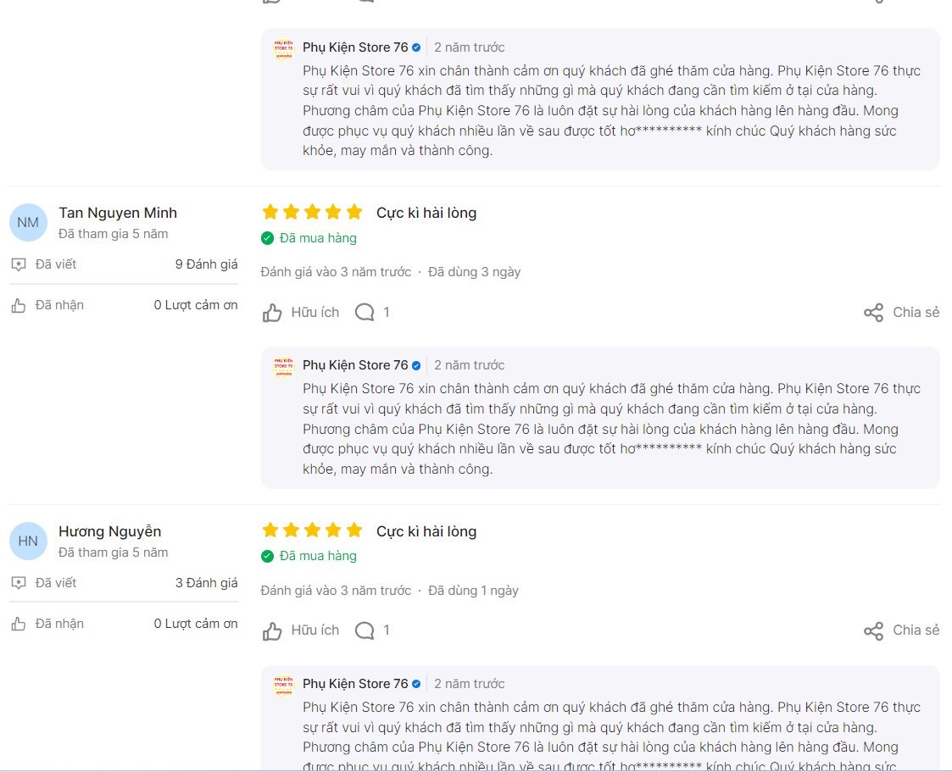Click 'Hữu ích' label on Hương Nguyễn's review

point(315,630)
